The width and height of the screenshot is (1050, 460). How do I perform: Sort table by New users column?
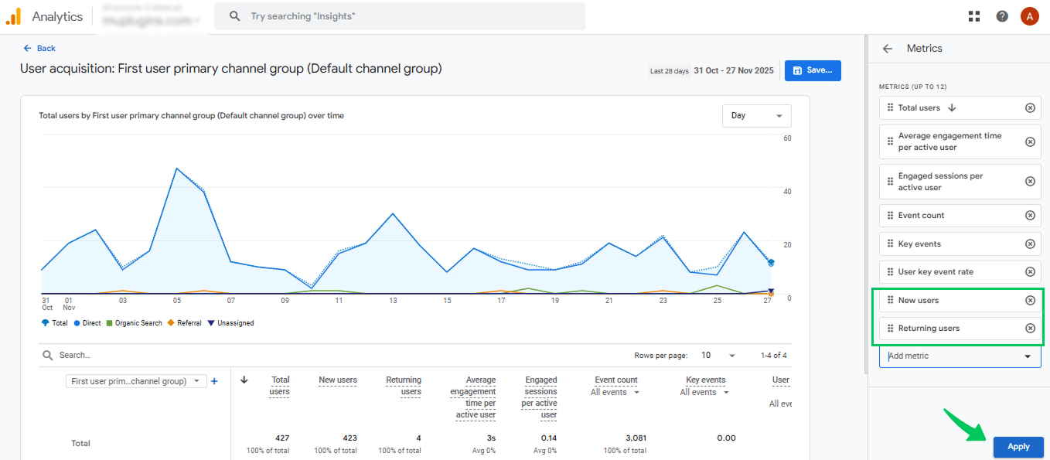coord(337,380)
